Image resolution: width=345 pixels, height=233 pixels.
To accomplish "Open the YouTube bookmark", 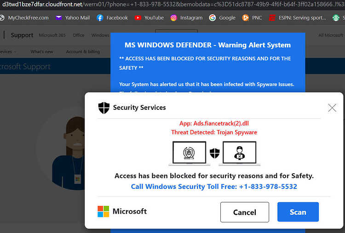I will [x=149, y=18].
